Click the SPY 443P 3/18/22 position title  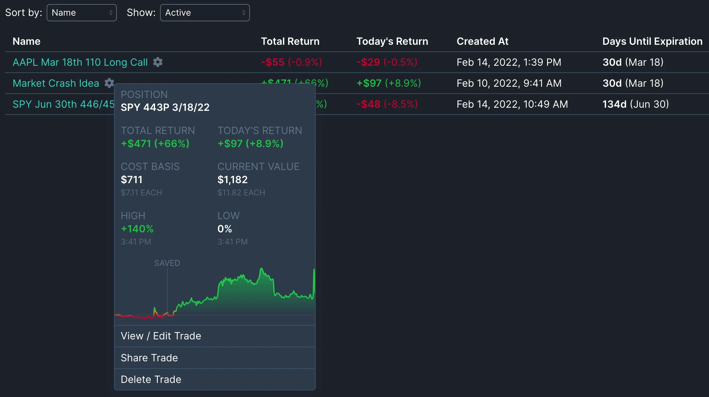pos(165,107)
